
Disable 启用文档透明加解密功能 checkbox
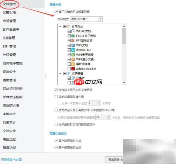(56, 12)
